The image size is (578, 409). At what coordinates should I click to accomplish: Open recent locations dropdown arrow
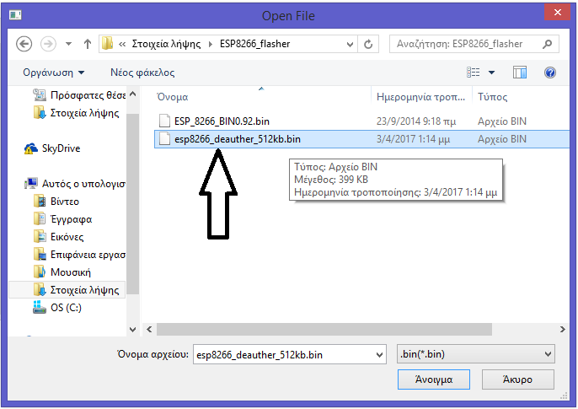point(68,44)
